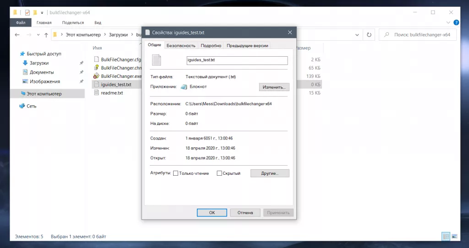Go up one folder level arrow
Screen dimensions: 469x248
(x=45, y=35)
